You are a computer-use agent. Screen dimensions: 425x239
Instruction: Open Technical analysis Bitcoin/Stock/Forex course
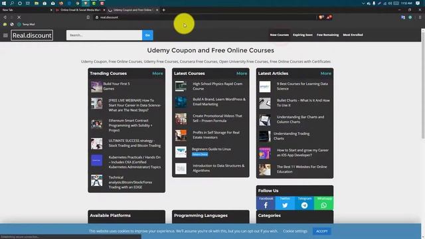130,182
